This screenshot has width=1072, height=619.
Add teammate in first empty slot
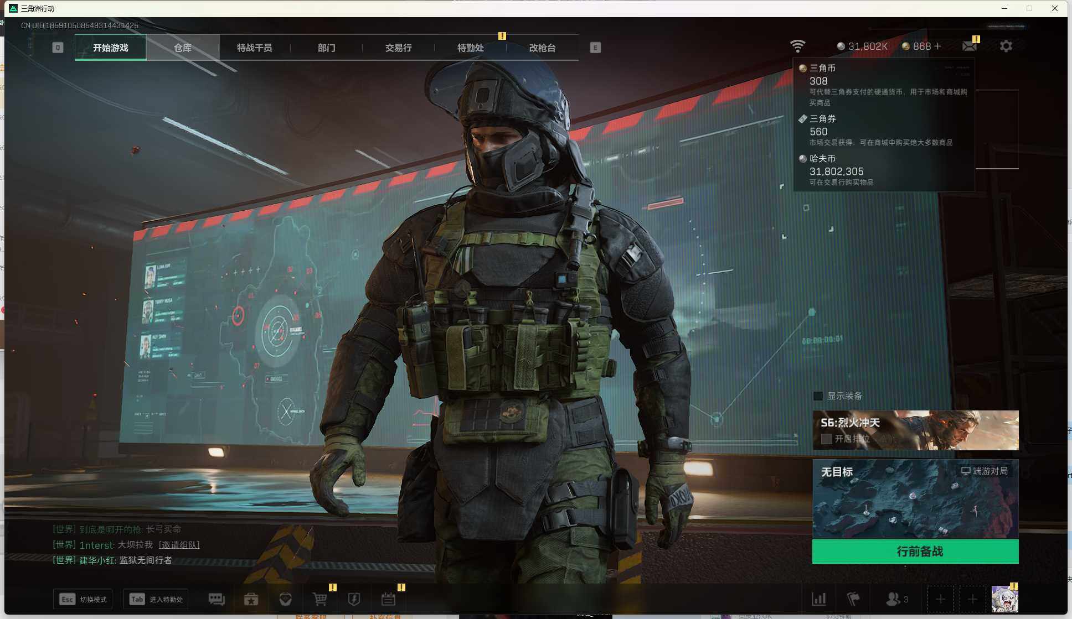tap(940, 599)
